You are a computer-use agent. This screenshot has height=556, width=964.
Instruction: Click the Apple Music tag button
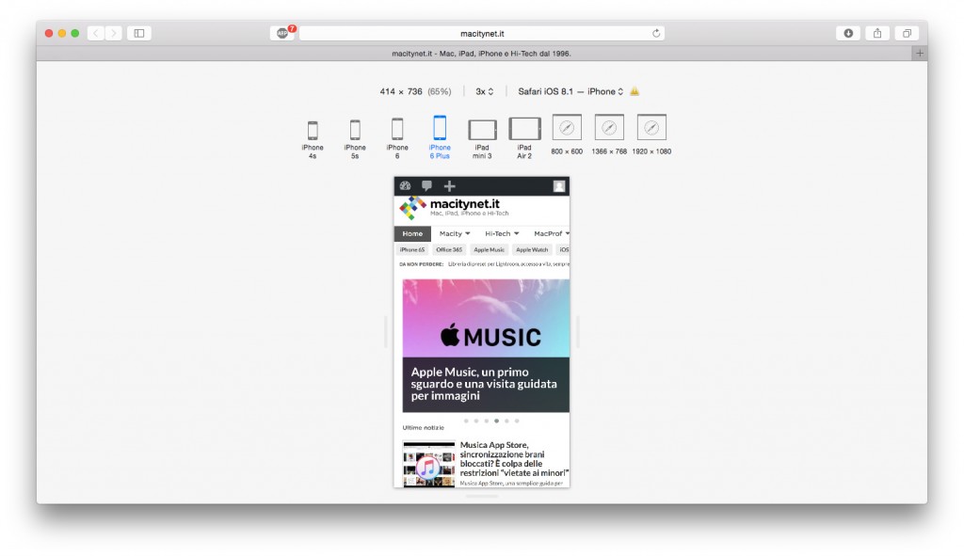click(489, 250)
